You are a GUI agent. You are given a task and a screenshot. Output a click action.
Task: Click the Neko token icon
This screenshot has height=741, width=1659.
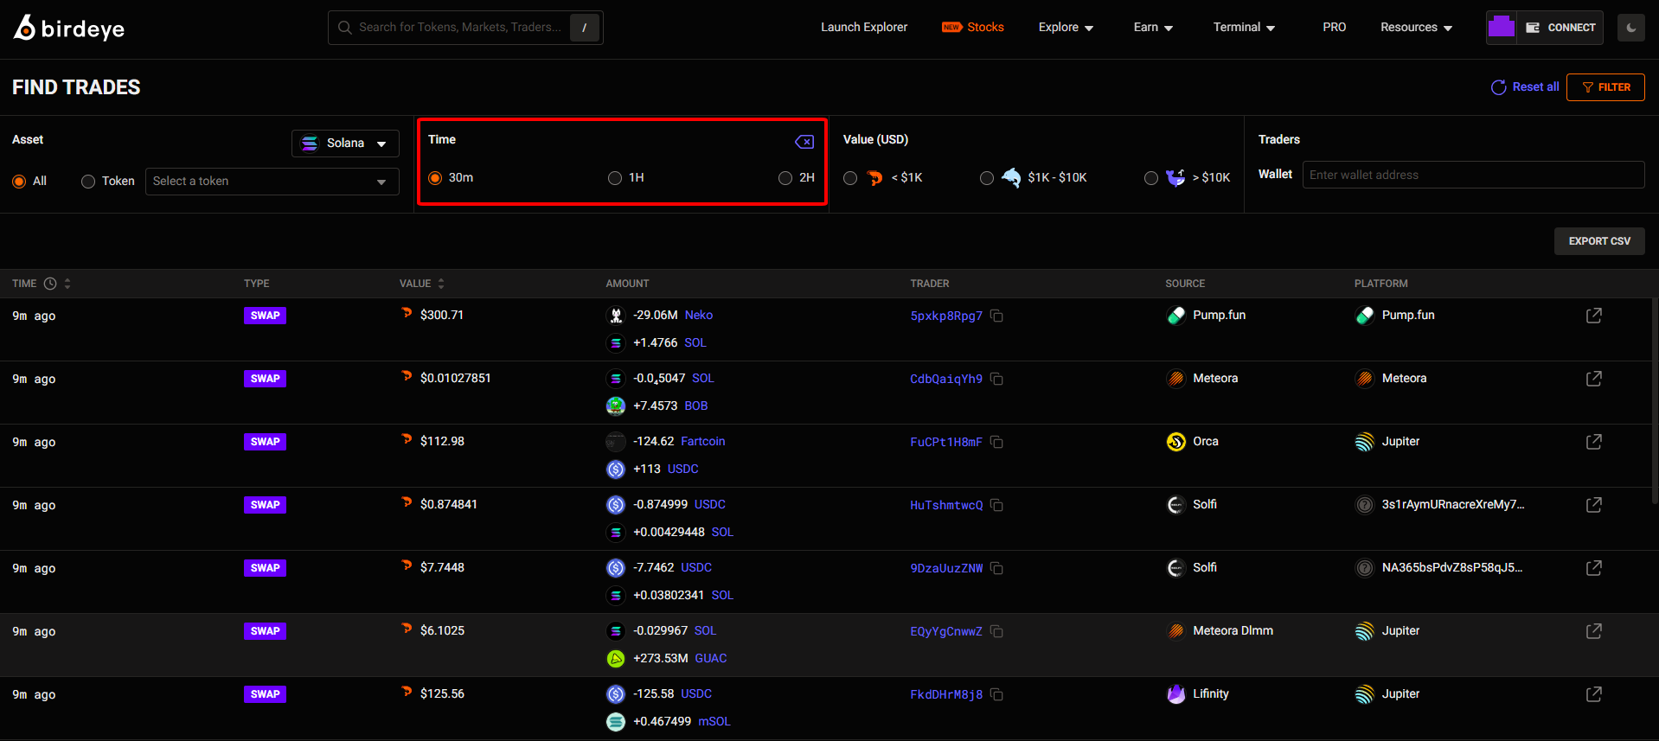616,316
